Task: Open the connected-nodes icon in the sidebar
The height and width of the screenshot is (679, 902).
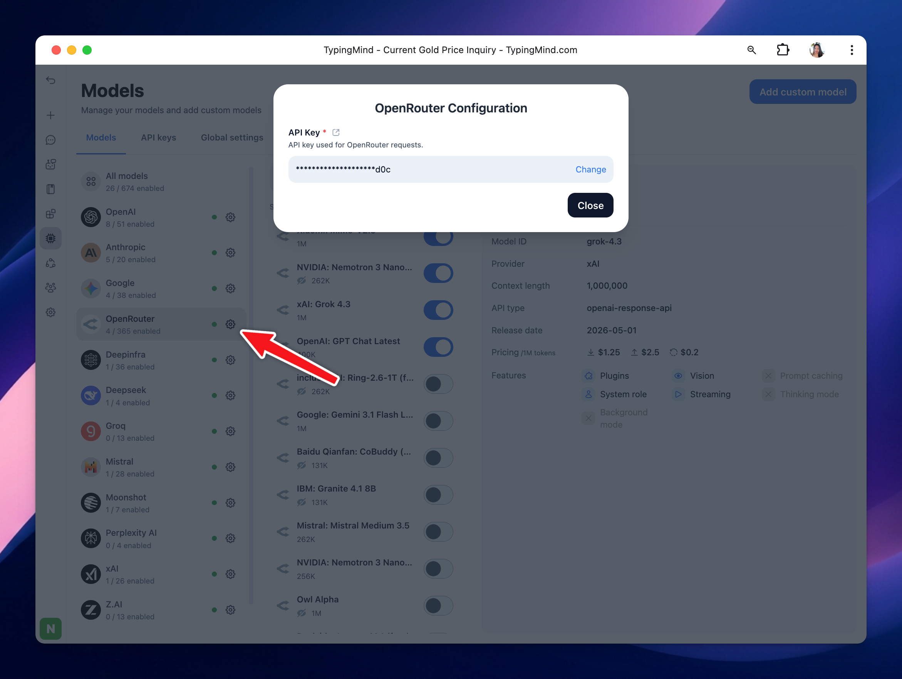Action: click(x=50, y=263)
